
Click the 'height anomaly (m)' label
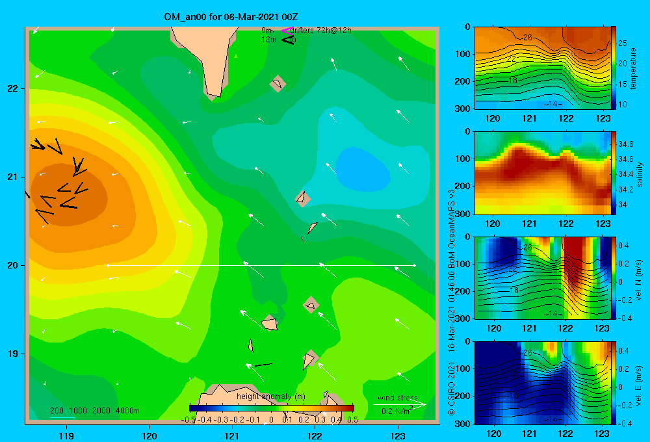270,396
